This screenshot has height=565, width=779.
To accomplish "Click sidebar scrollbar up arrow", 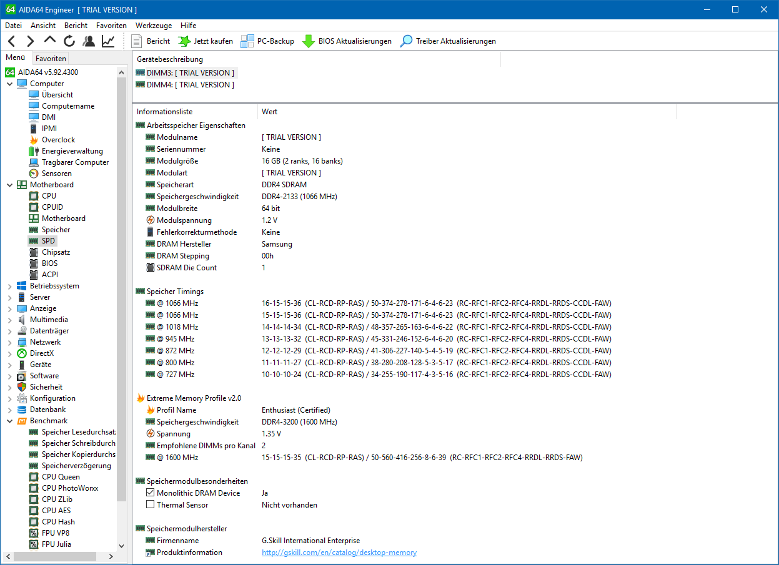I will click(122, 71).
